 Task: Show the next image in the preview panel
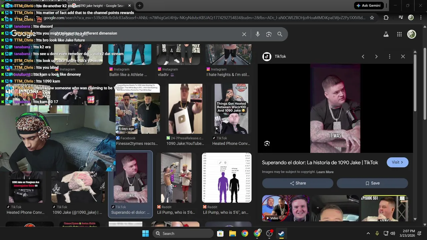(x=376, y=57)
